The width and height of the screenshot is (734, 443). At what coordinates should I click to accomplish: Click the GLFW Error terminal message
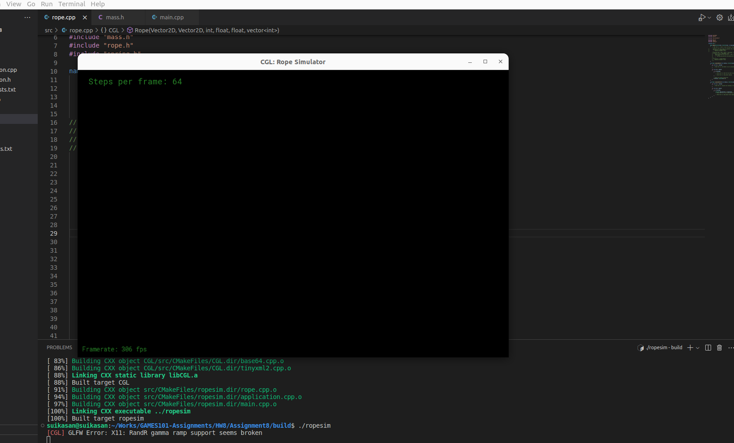(154, 433)
